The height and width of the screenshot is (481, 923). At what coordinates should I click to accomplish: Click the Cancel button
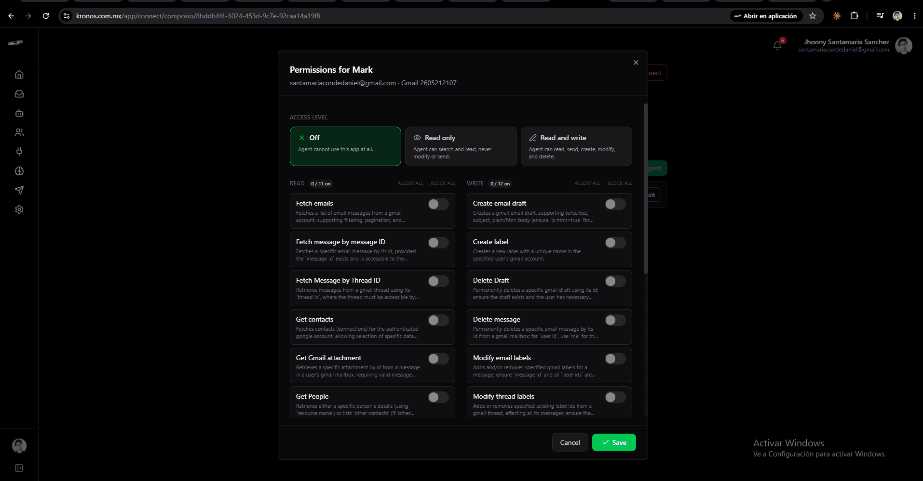pos(570,442)
